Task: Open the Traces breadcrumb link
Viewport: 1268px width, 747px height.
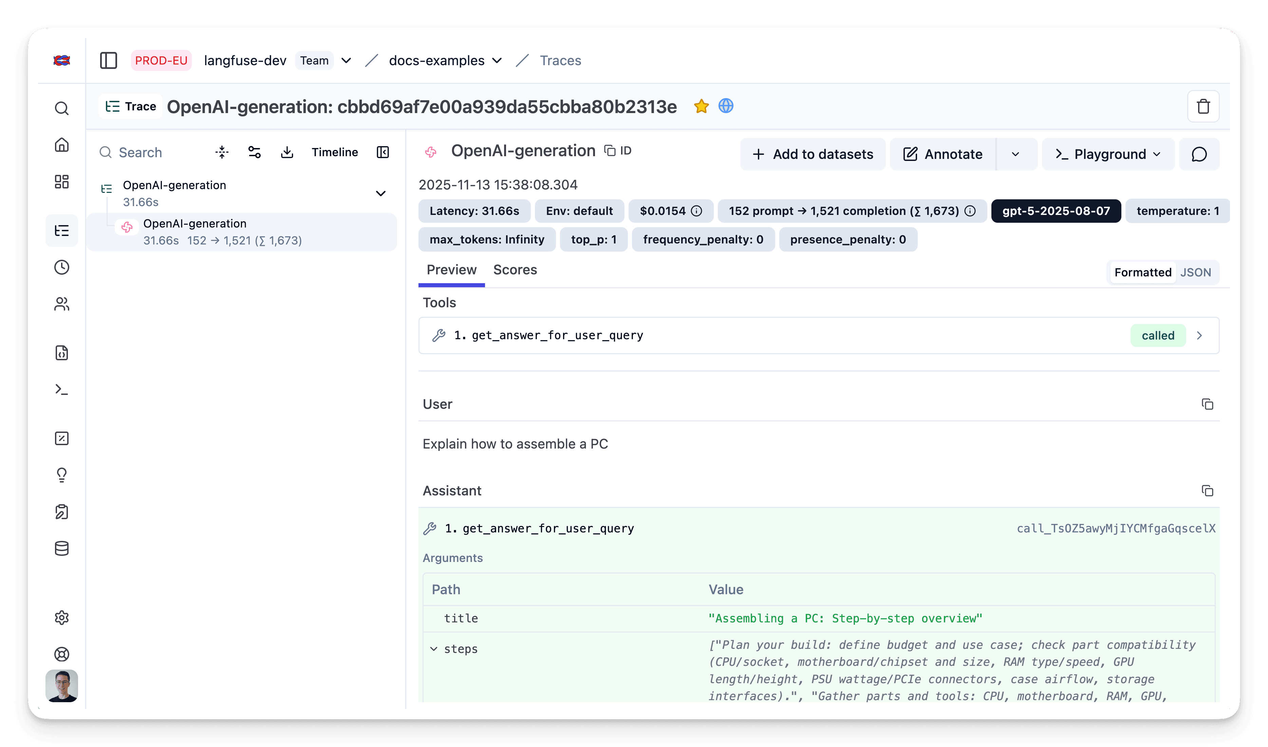Action: point(560,60)
